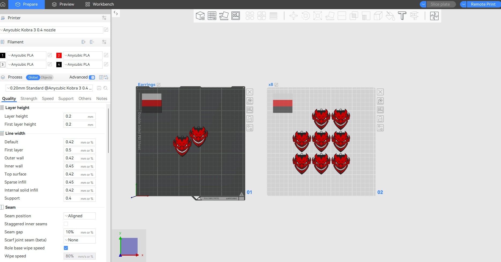Collapse the sidebar panel
This screenshot has height=262, width=501.
click(116, 13)
